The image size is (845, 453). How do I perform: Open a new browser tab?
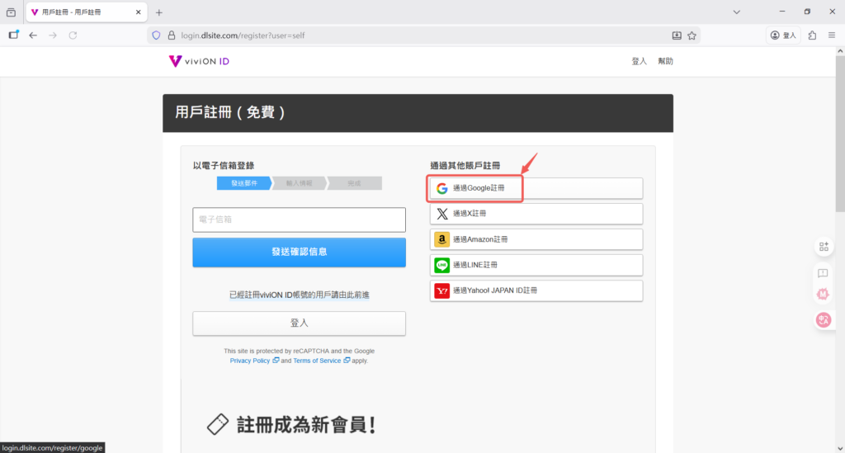point(159,12)
